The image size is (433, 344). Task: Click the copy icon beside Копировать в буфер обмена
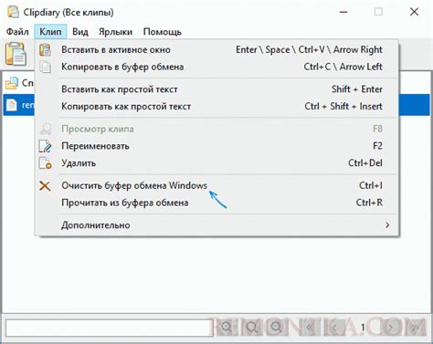(45, 67)
